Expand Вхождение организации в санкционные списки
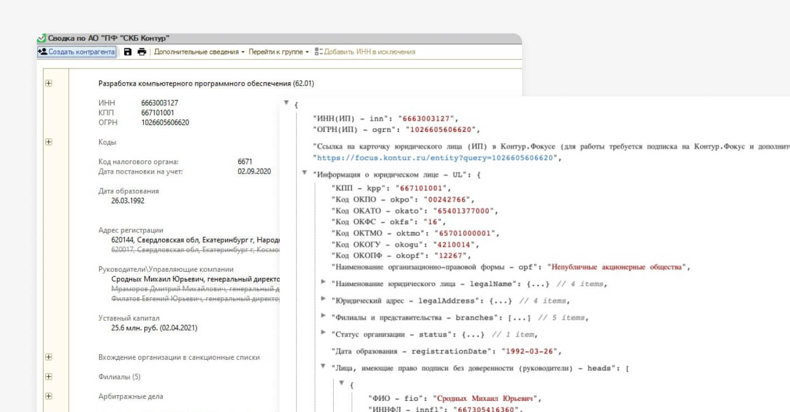 tap(48, 357)
